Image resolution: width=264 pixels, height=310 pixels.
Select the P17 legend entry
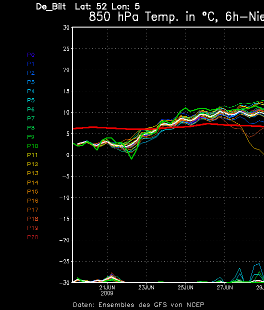pos(32,210)
